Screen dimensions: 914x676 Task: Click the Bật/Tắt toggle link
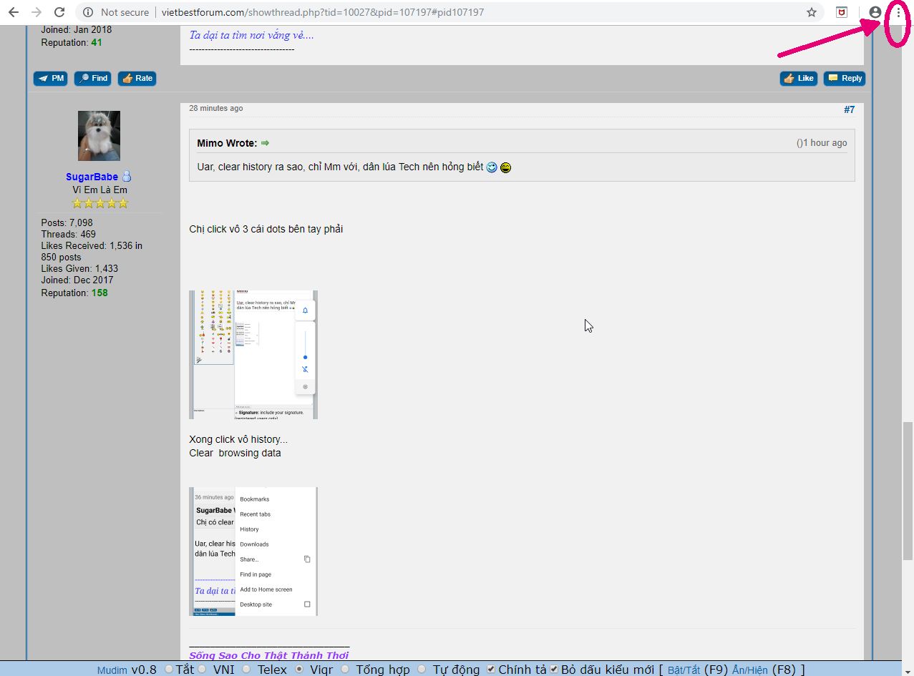pyautogui.click(x=684, y=670)
